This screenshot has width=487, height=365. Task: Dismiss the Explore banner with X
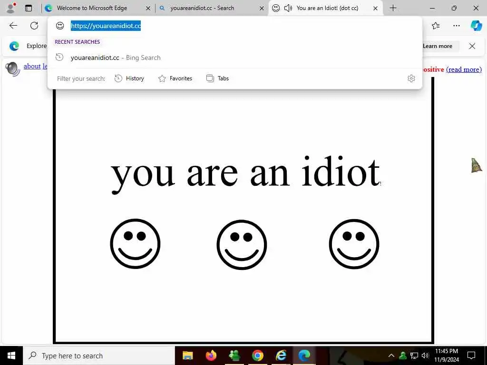472,46
